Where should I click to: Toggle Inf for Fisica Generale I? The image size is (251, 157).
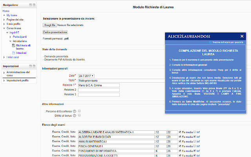[x=195, y=146]
